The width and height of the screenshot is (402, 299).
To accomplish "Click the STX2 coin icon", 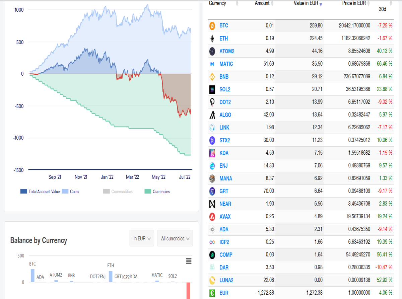I will pyautogui.click(x=212, y=140).
